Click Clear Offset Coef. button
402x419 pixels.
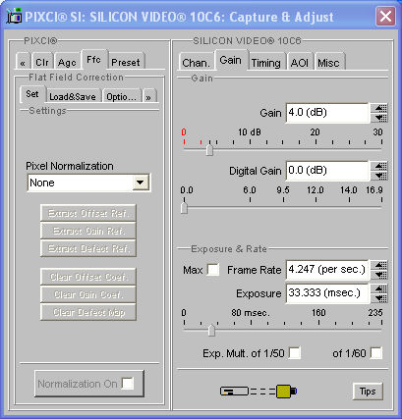point(88,277)
